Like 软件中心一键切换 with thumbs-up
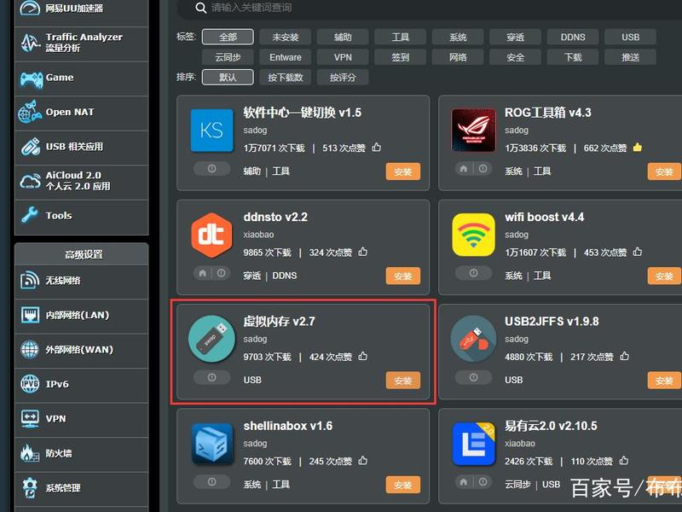Viewport: 682px width, 512px height. point(376,147)
